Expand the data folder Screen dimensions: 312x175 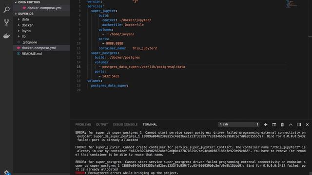coord(25,19)
